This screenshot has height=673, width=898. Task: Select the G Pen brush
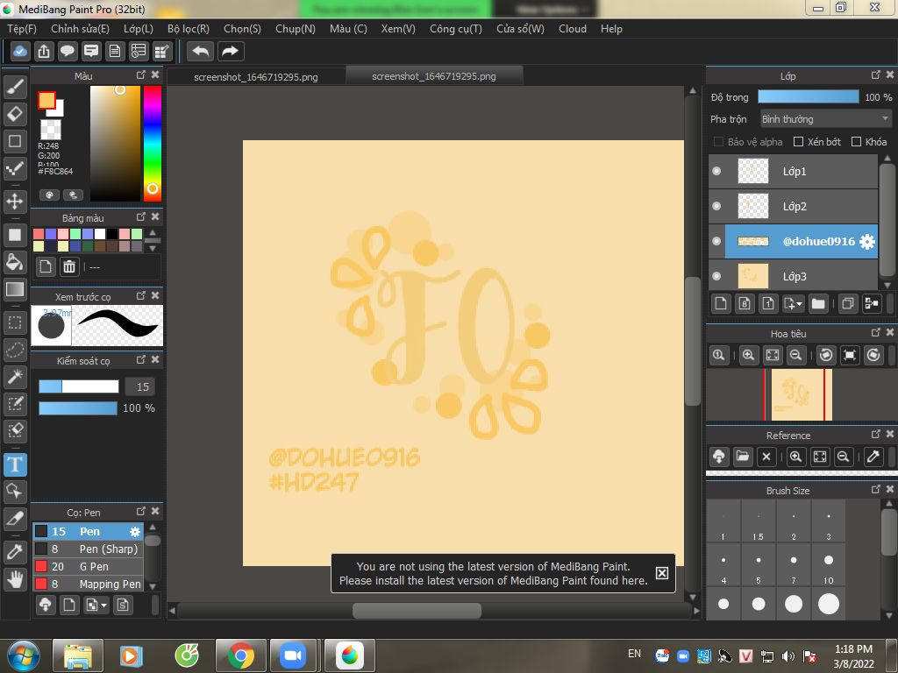pos(89,567)
